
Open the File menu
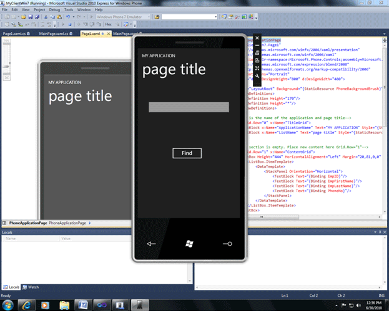pyautogui.click(x=4, y=10)
